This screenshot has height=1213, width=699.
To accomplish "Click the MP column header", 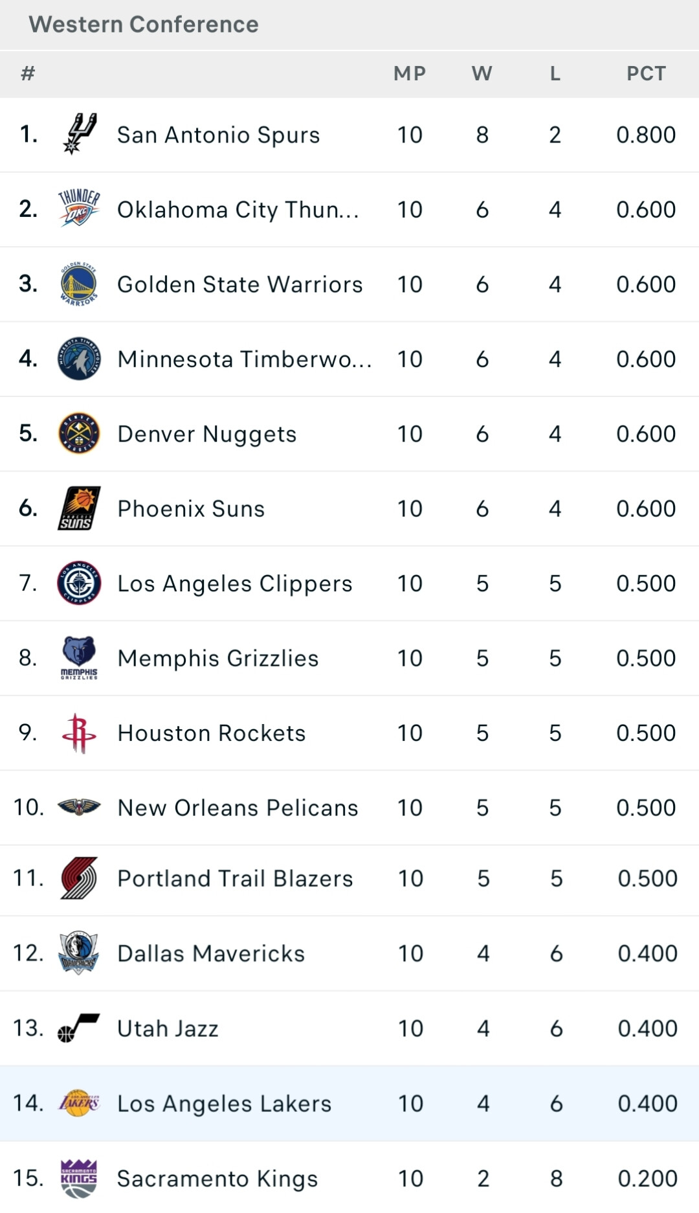I will click(410, 73).
